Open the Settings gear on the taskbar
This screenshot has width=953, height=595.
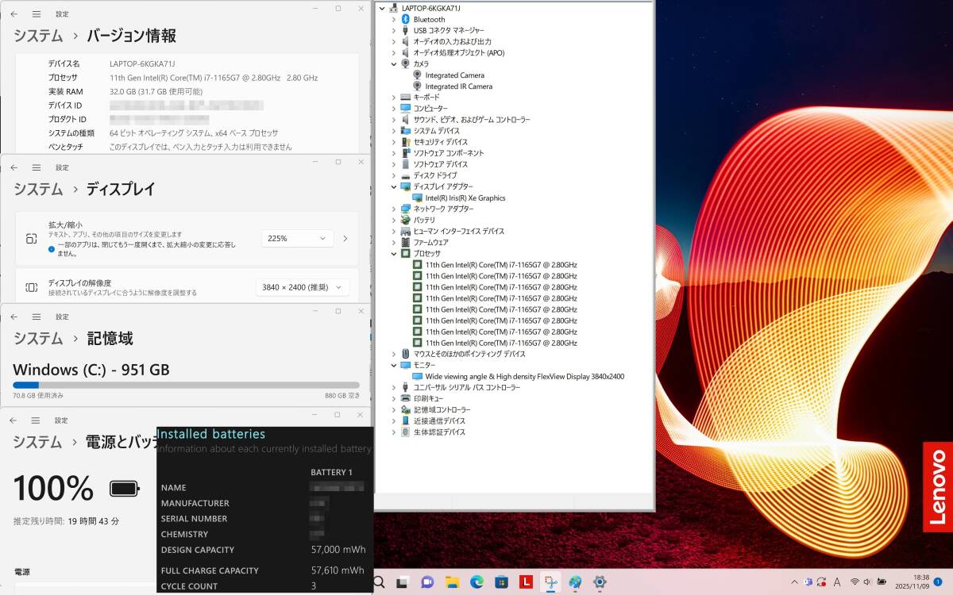(599, 582)
